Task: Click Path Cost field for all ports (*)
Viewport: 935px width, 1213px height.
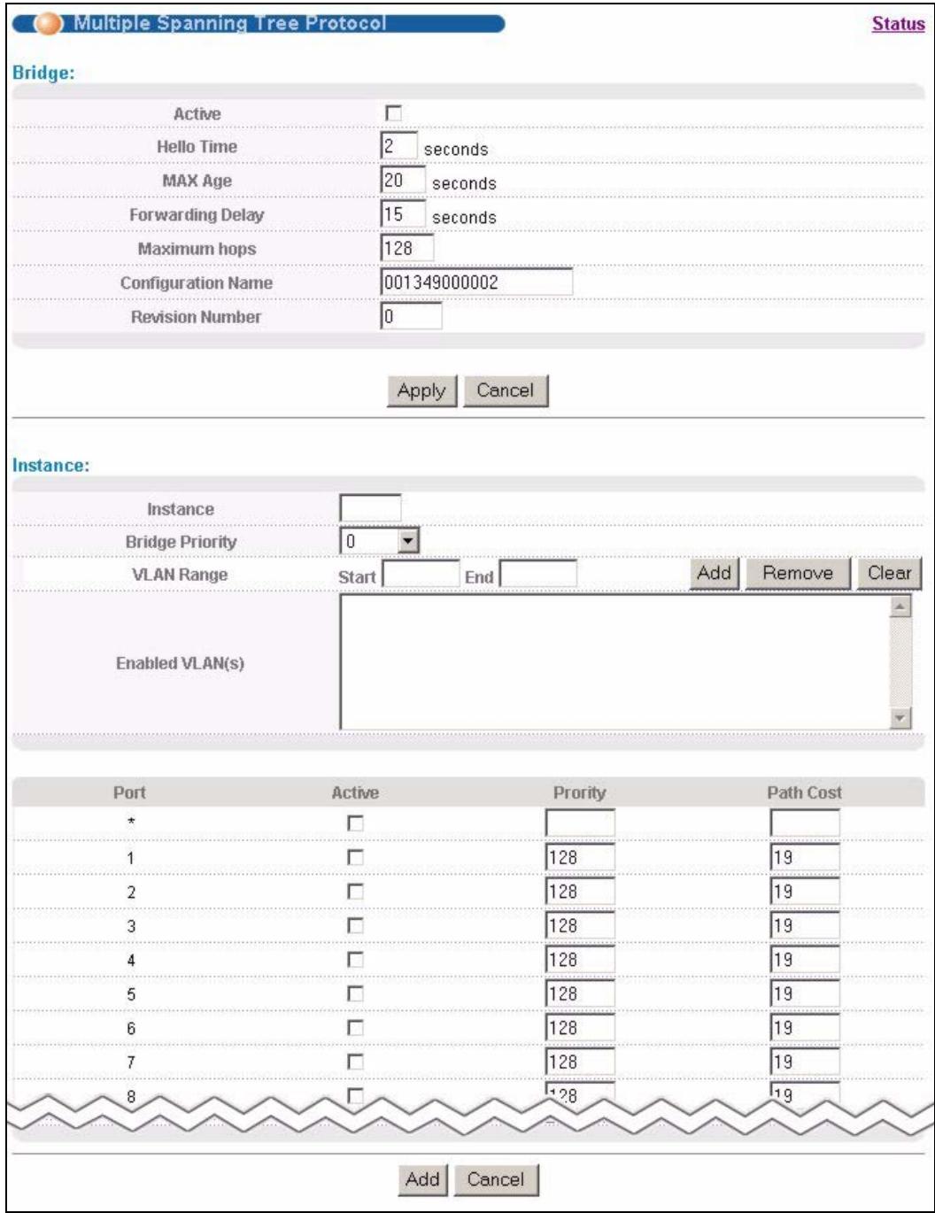Action: tap(805, 823)
